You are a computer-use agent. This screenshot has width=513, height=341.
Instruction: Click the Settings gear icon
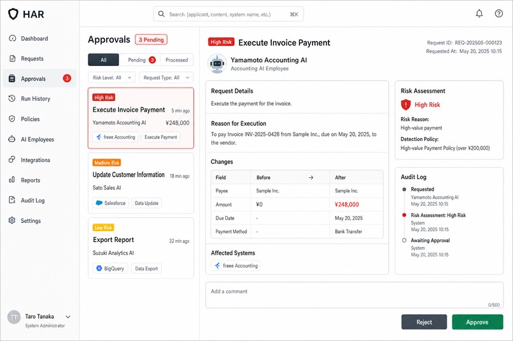coord(12,220)
